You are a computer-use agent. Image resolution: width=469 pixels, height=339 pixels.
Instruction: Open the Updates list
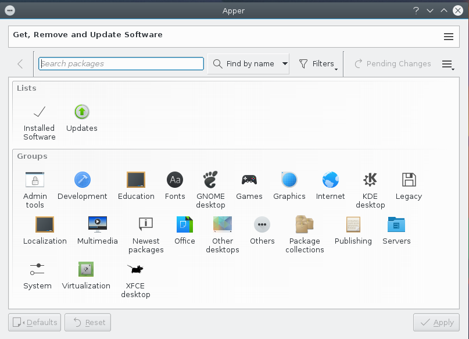(x=82, y=118)
